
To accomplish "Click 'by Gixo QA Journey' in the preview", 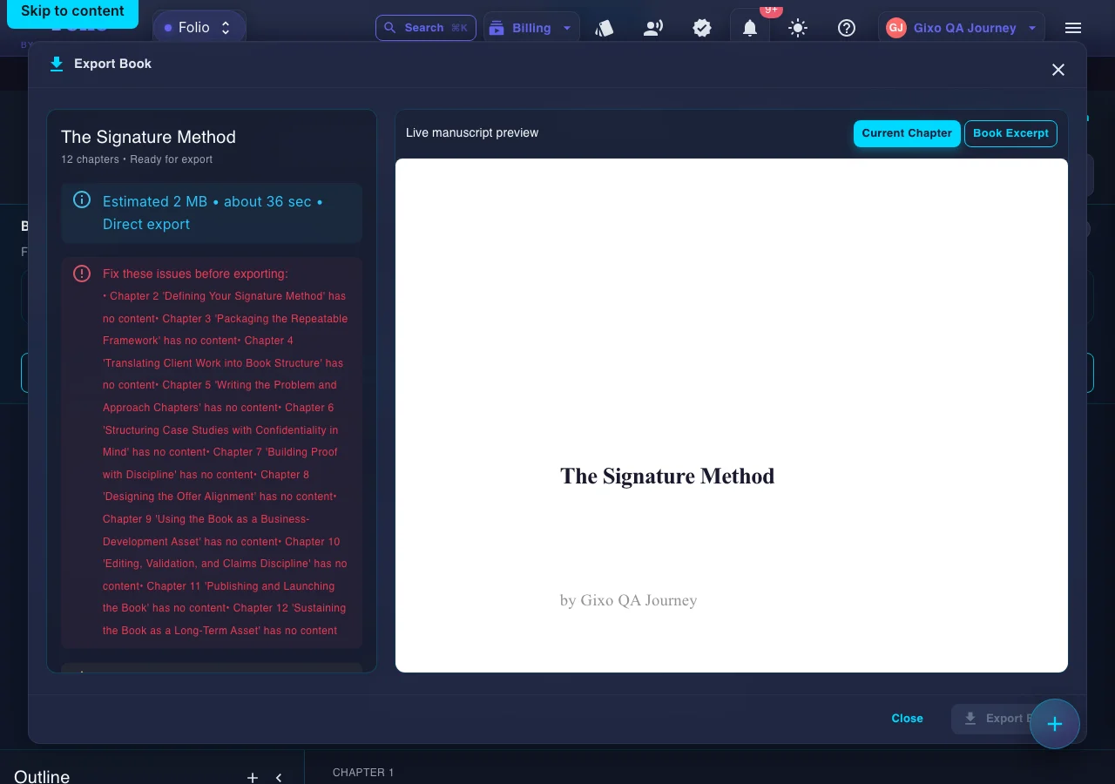I will [628, 600].
